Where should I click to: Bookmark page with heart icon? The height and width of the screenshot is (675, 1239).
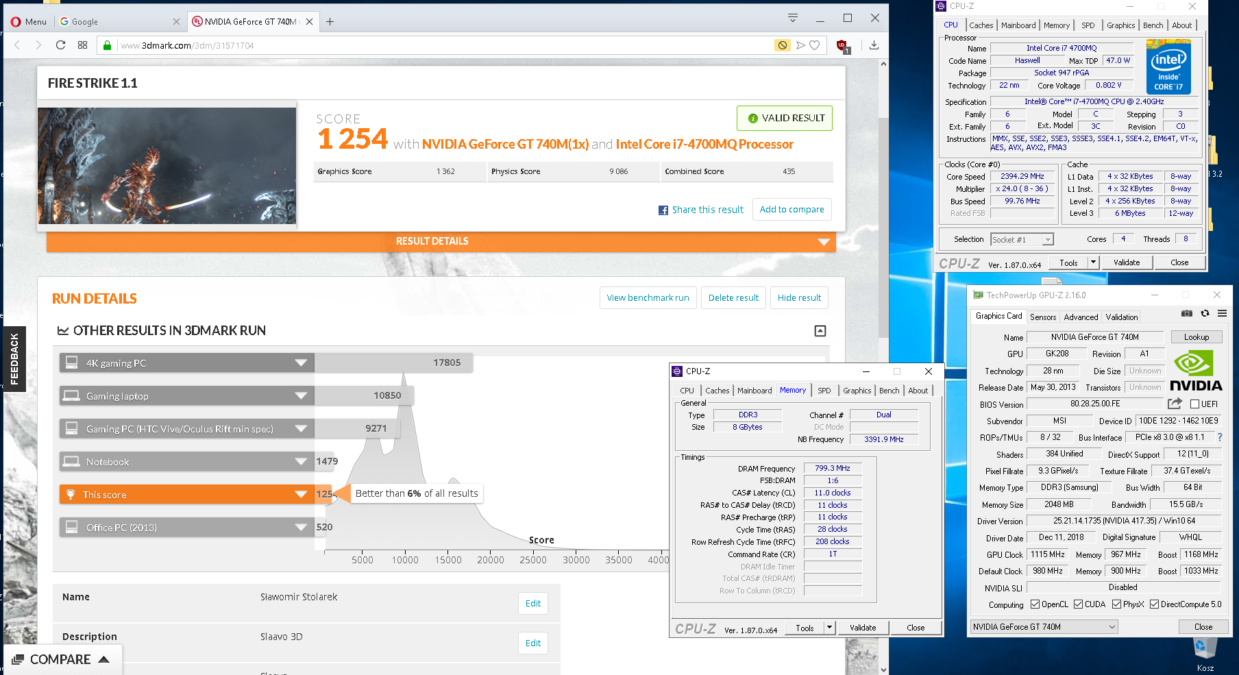coord(815,45)
